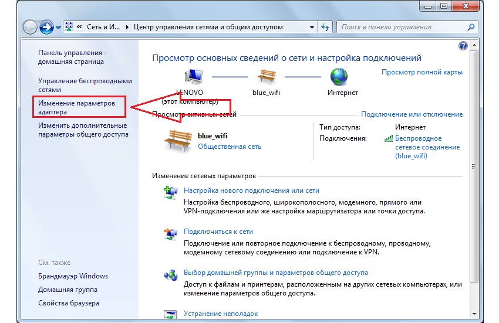499x323 pixels.
Task: Click the magnifier search icon
Action: pos(471,27)
